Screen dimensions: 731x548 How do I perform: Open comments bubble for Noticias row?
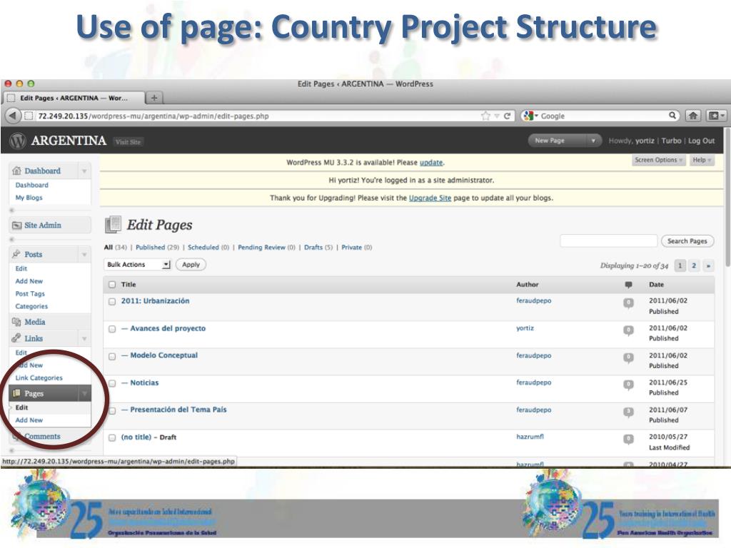(x=628, y=385)
